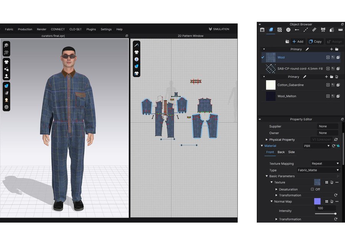The image size is (345, 244).
Task: Select the Cotton_Gabardine fabric item
Action: (x=290, y=85)
